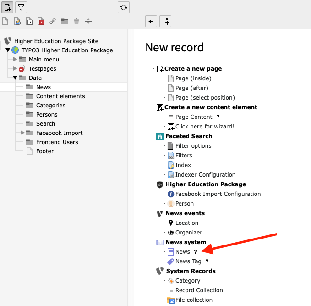Select the Footer page in tree
Viewport: 311px width, 306px height.
coord(45,151)
